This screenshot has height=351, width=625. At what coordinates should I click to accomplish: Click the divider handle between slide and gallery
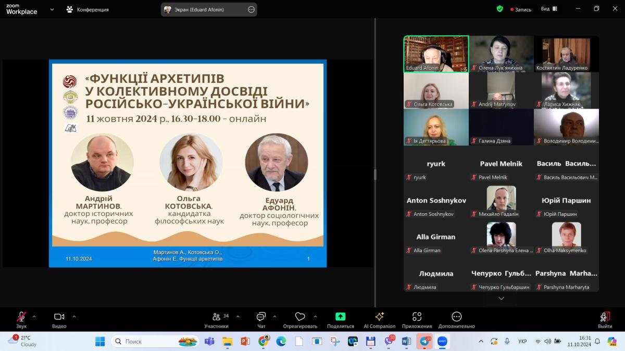point(375,175)
